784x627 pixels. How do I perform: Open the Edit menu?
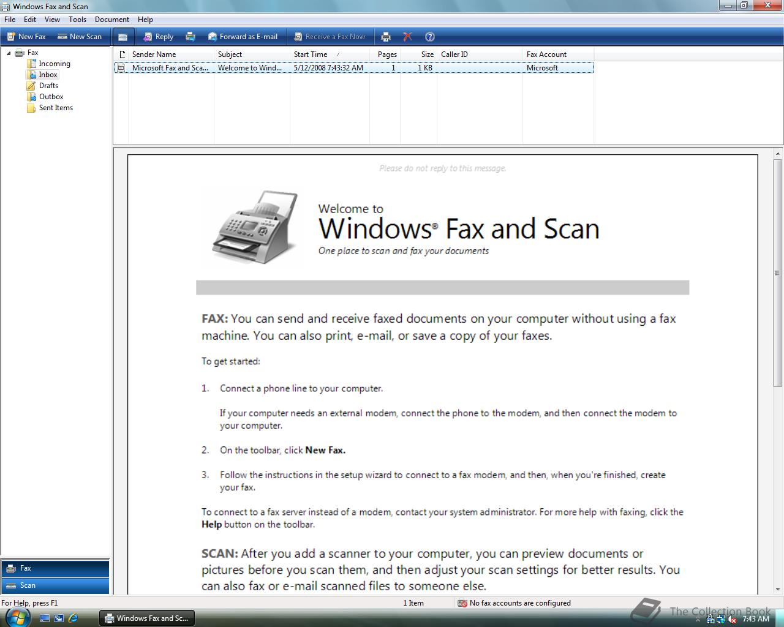[30, 20]
